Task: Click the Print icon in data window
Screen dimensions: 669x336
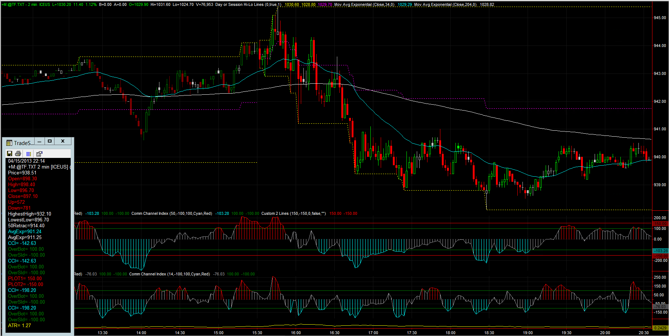Action: point(18,153)
